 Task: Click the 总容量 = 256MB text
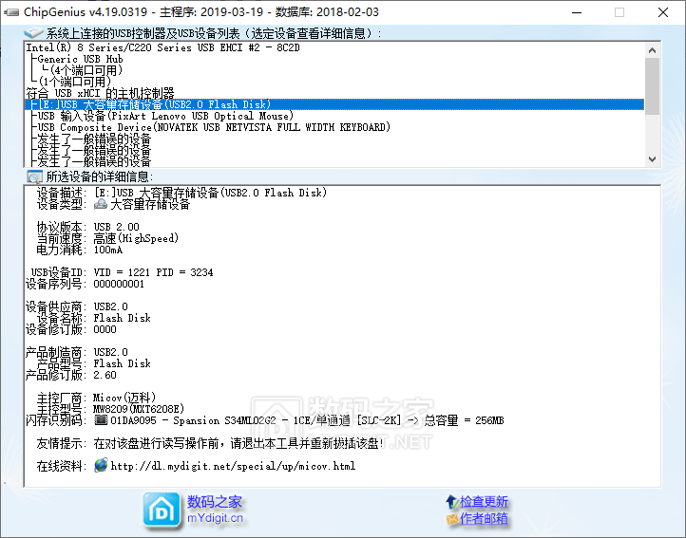point(465,420)
